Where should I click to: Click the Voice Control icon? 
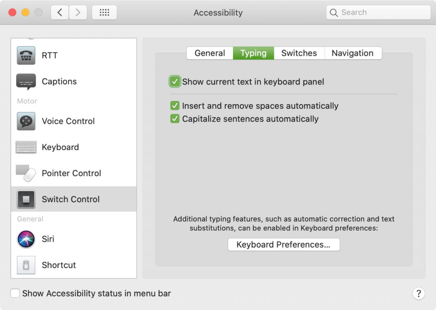(x=26, y=121)
